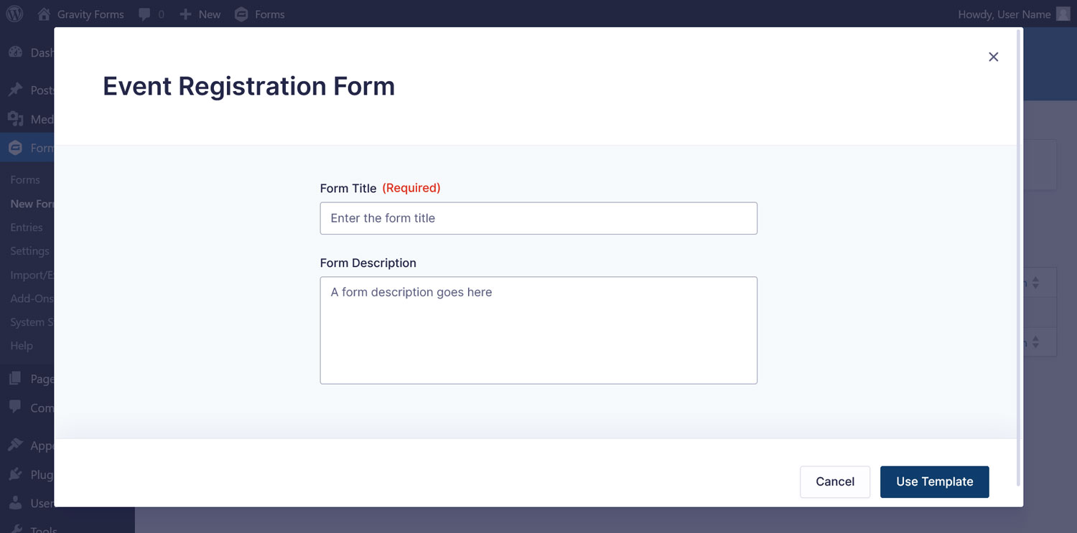Open the comments bubble icon
Screen dimensions: 1077x533
(144, 14)
